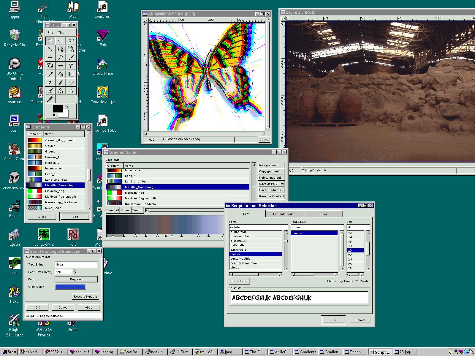Select the Clone stamp tool
475x356 pixels.
pyautogui.click(x=61, y=91)
